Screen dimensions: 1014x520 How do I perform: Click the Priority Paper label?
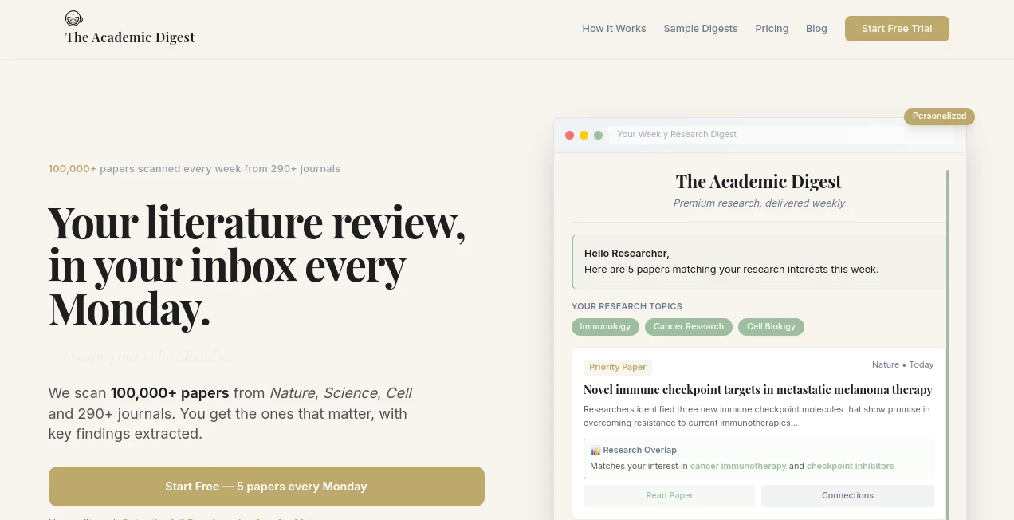(x=618, y=368)
